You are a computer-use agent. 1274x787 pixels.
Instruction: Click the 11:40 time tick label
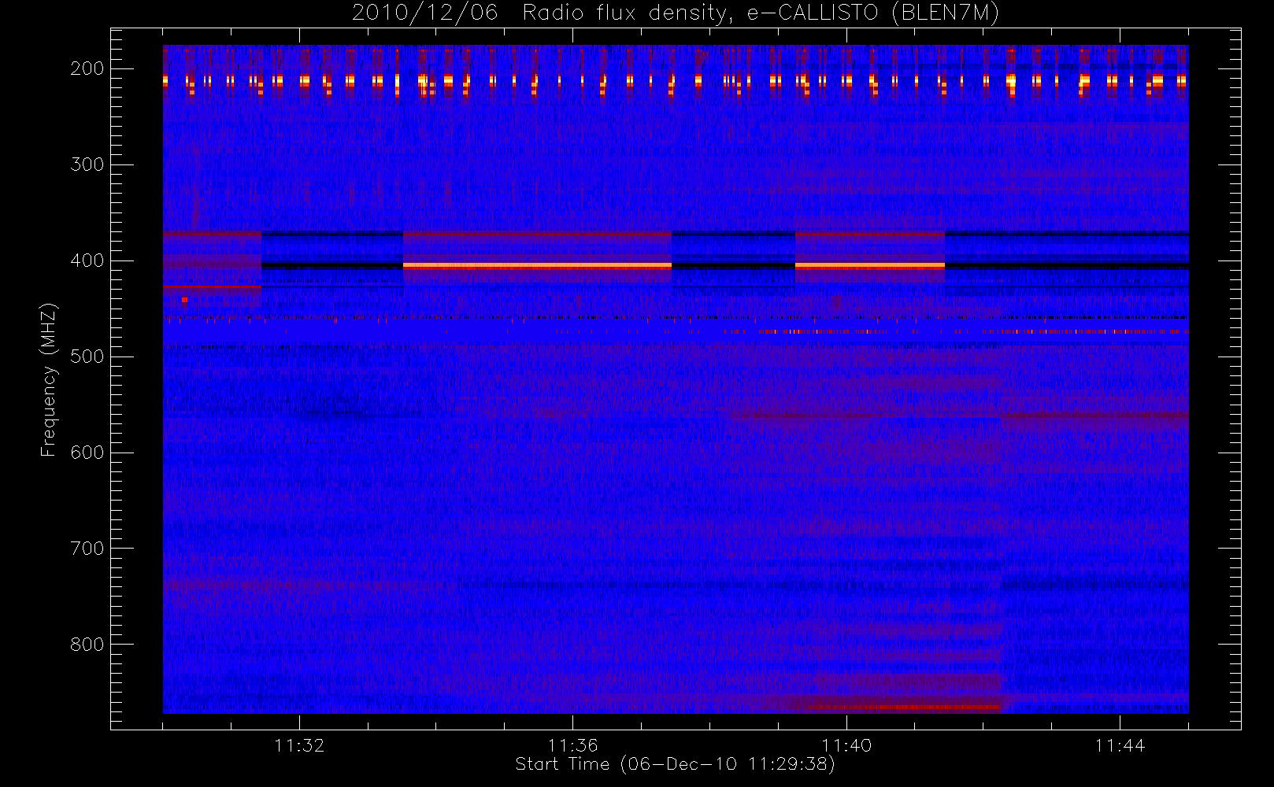[x=846, y=745]
